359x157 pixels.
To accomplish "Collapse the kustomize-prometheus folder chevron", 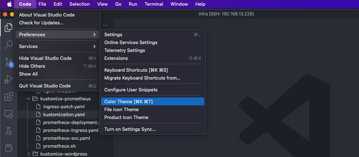I will [28, 99].
